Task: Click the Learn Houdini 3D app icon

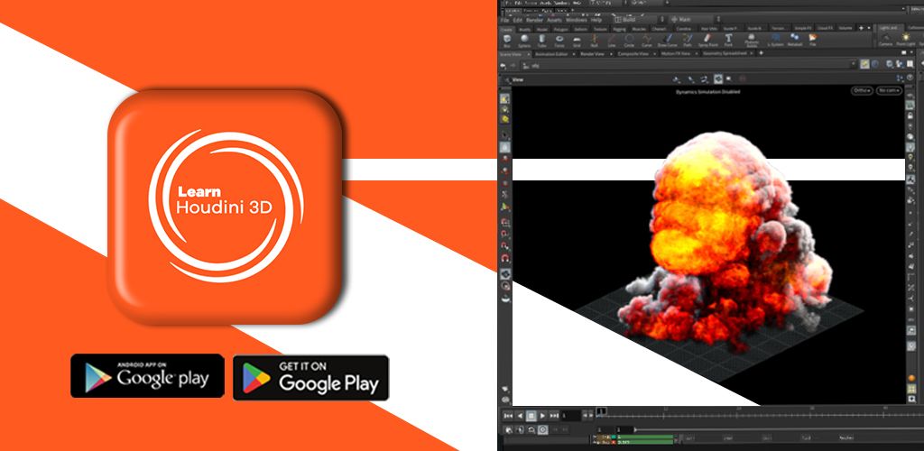Action: coord(225,206)
